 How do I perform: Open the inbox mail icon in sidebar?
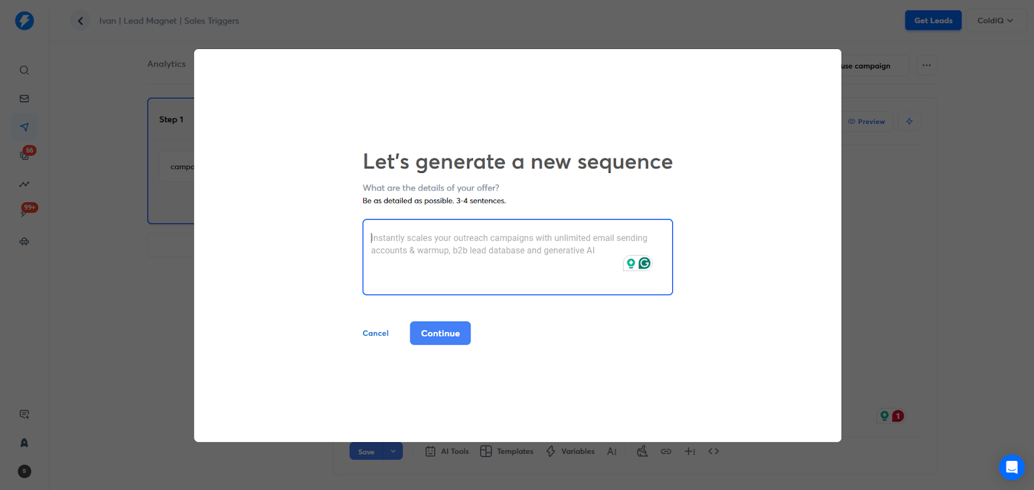tap(24, 99)
